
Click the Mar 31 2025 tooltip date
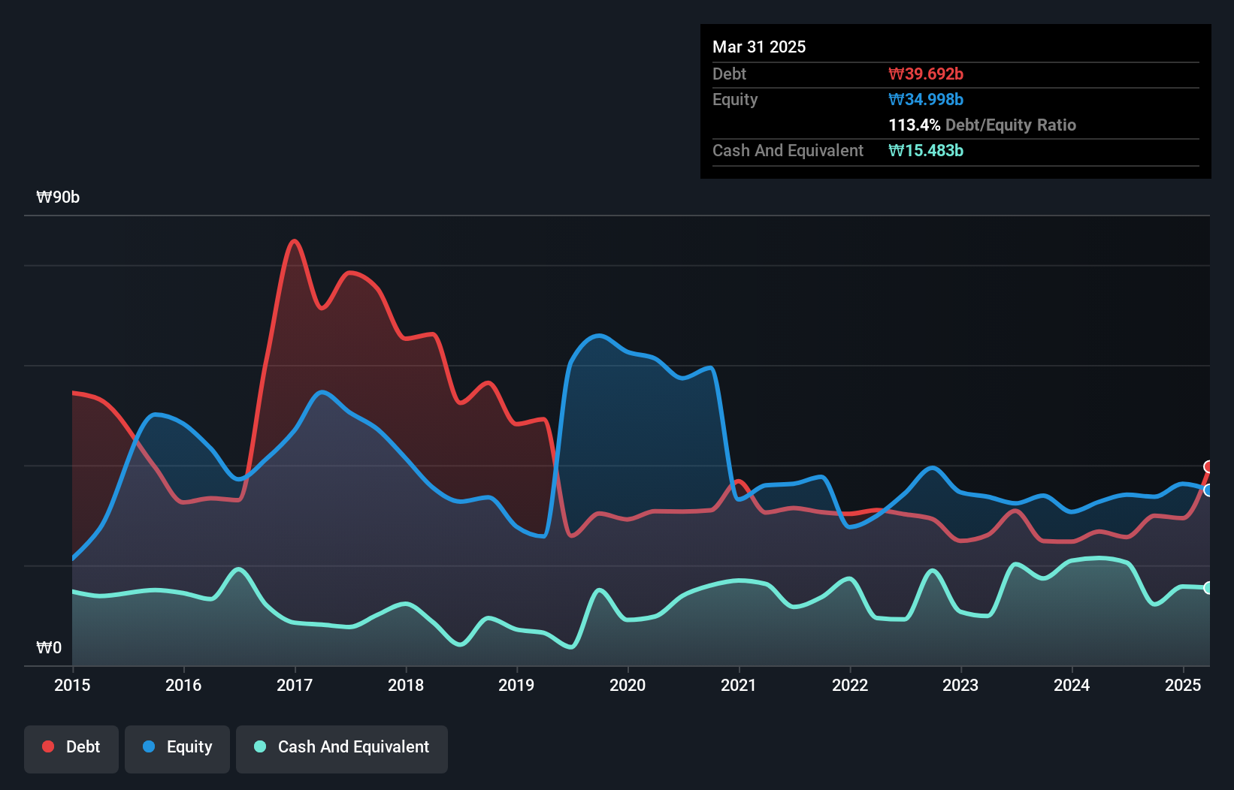click(759, 47)
